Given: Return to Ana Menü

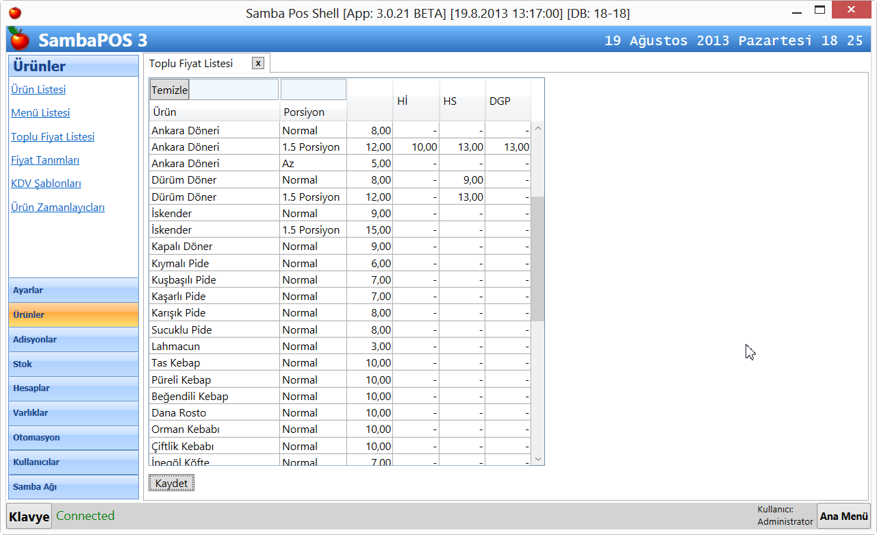Looking at the screenshot, I should [x=843, y=517].
